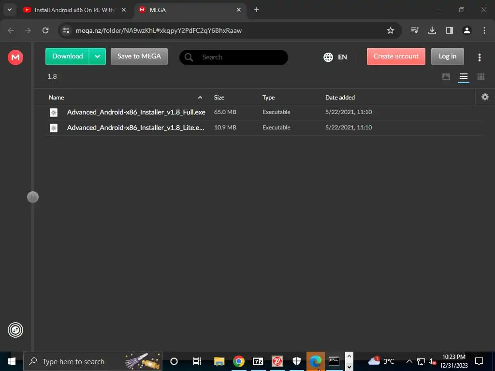The height and width of the screenshot is (371, 495).
Task: Open the MEGA three-dot more menu
Action: pos(479,57)
